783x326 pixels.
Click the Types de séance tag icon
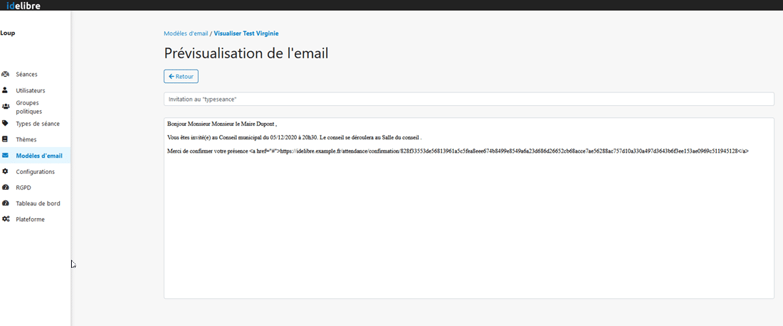6,123
